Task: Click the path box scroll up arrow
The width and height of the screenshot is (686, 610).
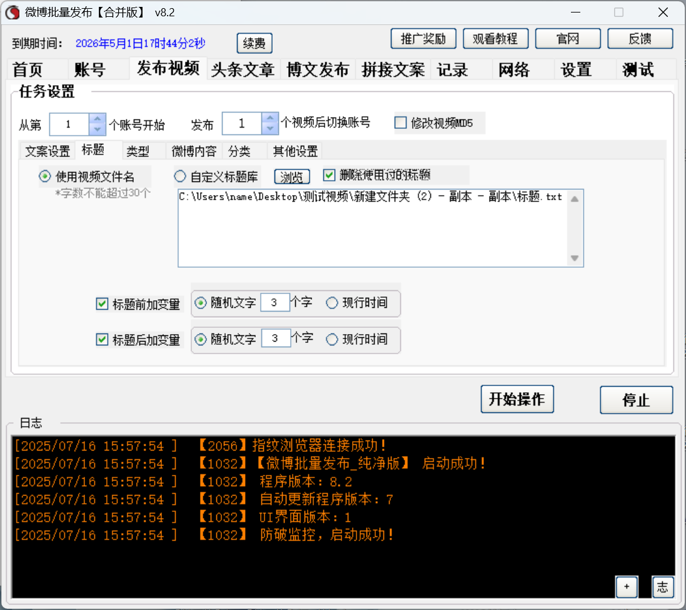Action: tap(575, 199)
